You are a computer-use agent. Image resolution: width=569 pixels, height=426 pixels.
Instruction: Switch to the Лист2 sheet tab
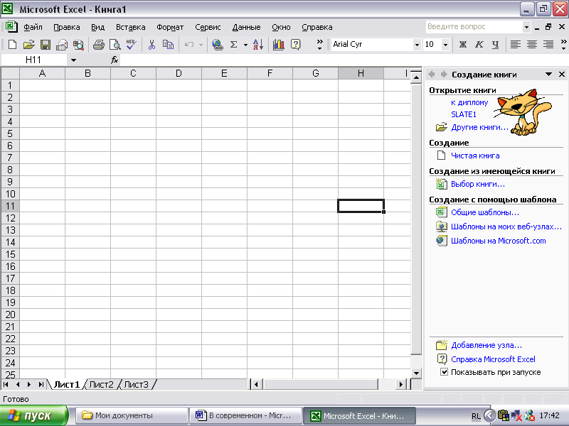[x=101, y=384]
